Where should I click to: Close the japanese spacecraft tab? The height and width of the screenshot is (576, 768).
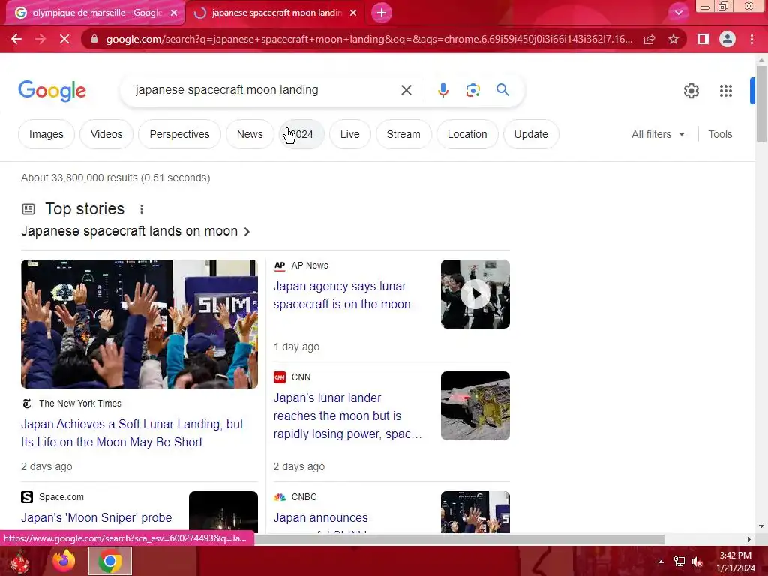point(353,13)
